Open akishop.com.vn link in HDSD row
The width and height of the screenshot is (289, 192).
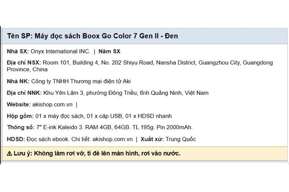(113, 139)
